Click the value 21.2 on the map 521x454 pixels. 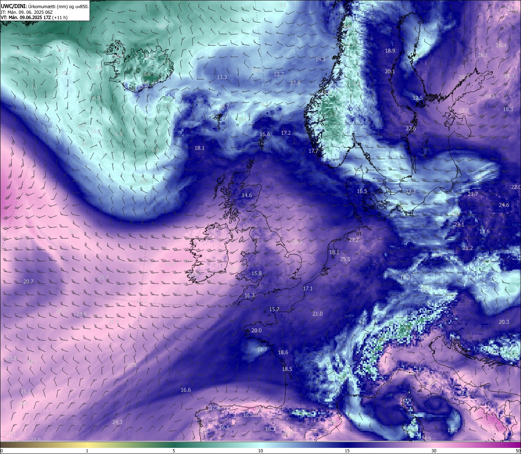[468, 248]
